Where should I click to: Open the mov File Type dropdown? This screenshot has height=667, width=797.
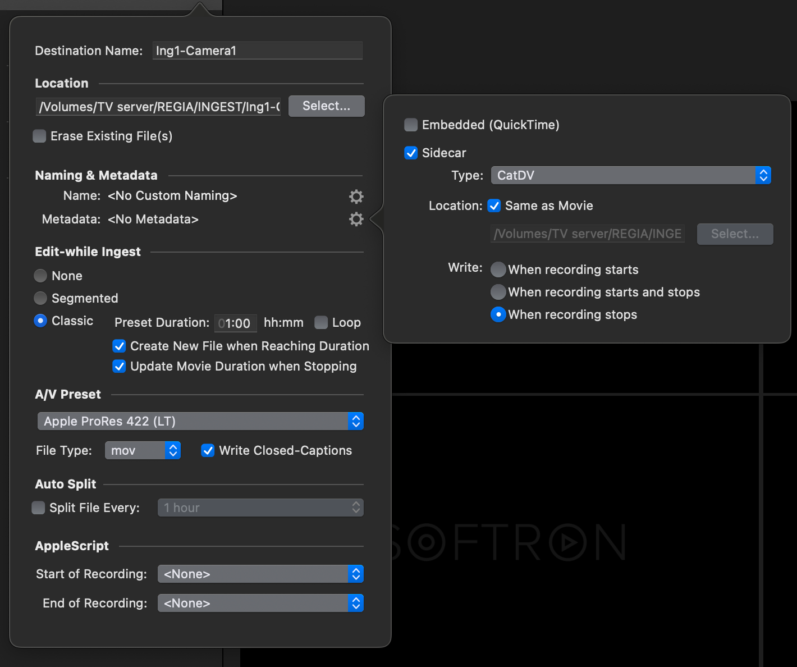tap(143, 450)
